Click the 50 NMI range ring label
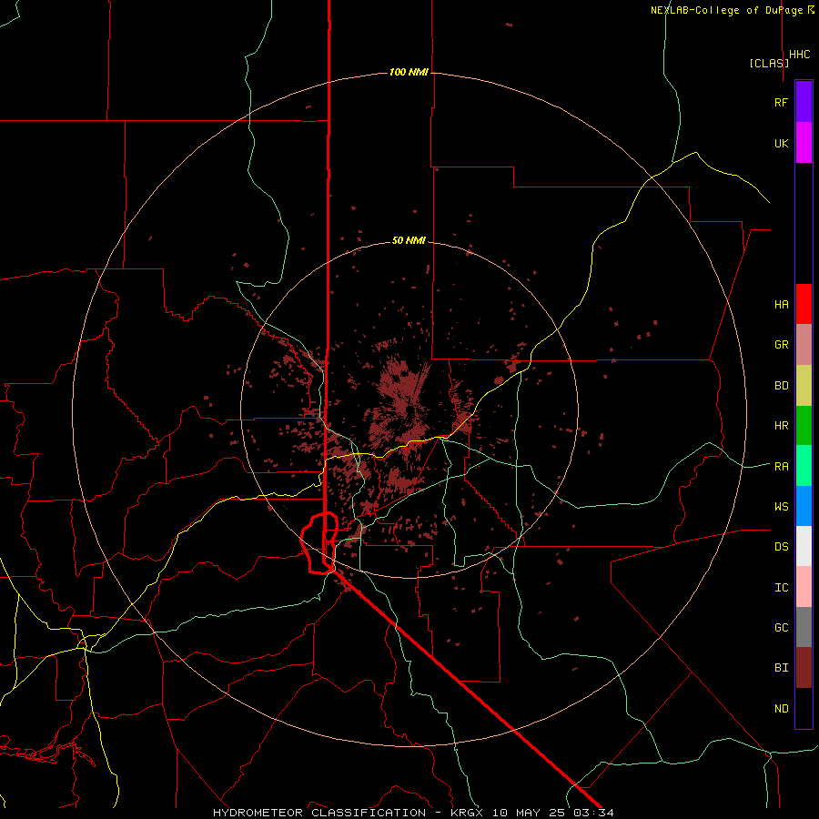 pos(409,240)
